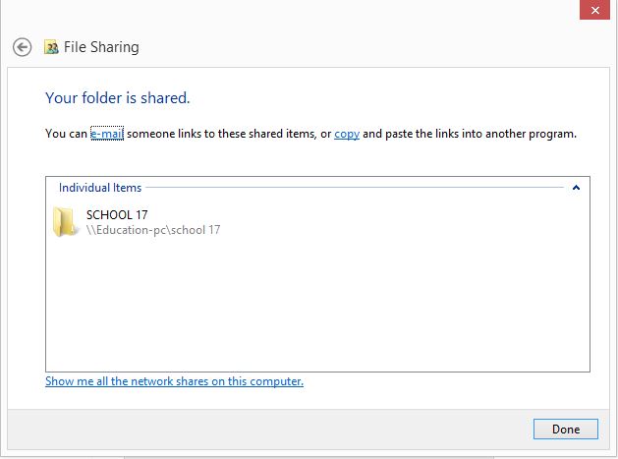Screen dimensions: 618x459
Task: Click the divider line of Individual Items header
Action: [355, 188]
